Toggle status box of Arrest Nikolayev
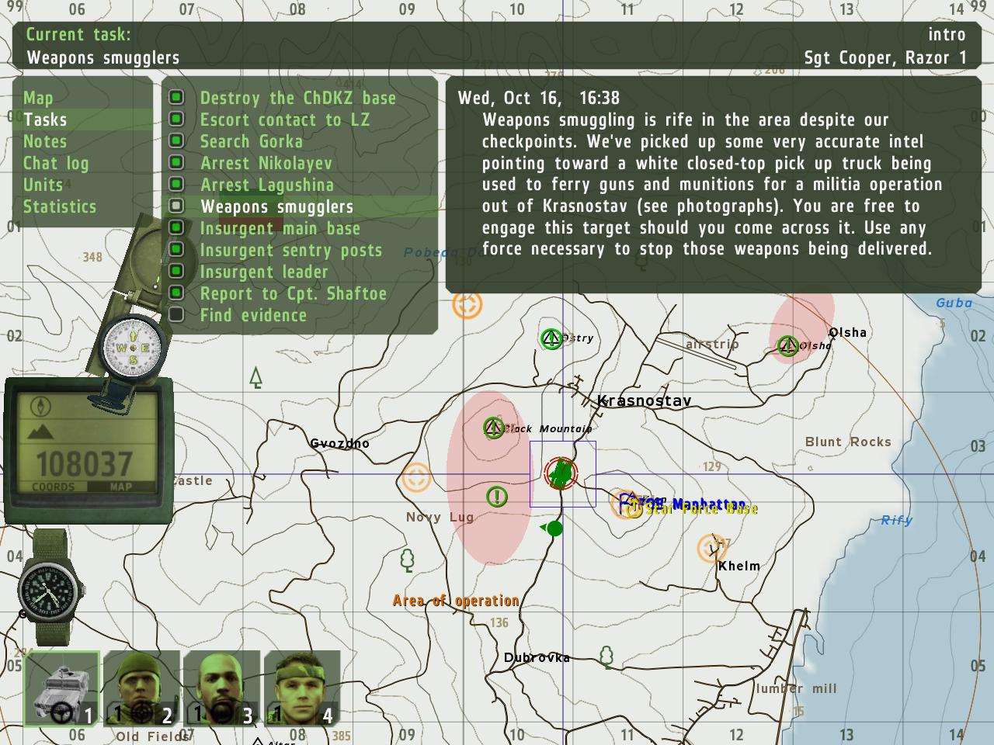Screen dimensions: 994x745 (176, 162)
